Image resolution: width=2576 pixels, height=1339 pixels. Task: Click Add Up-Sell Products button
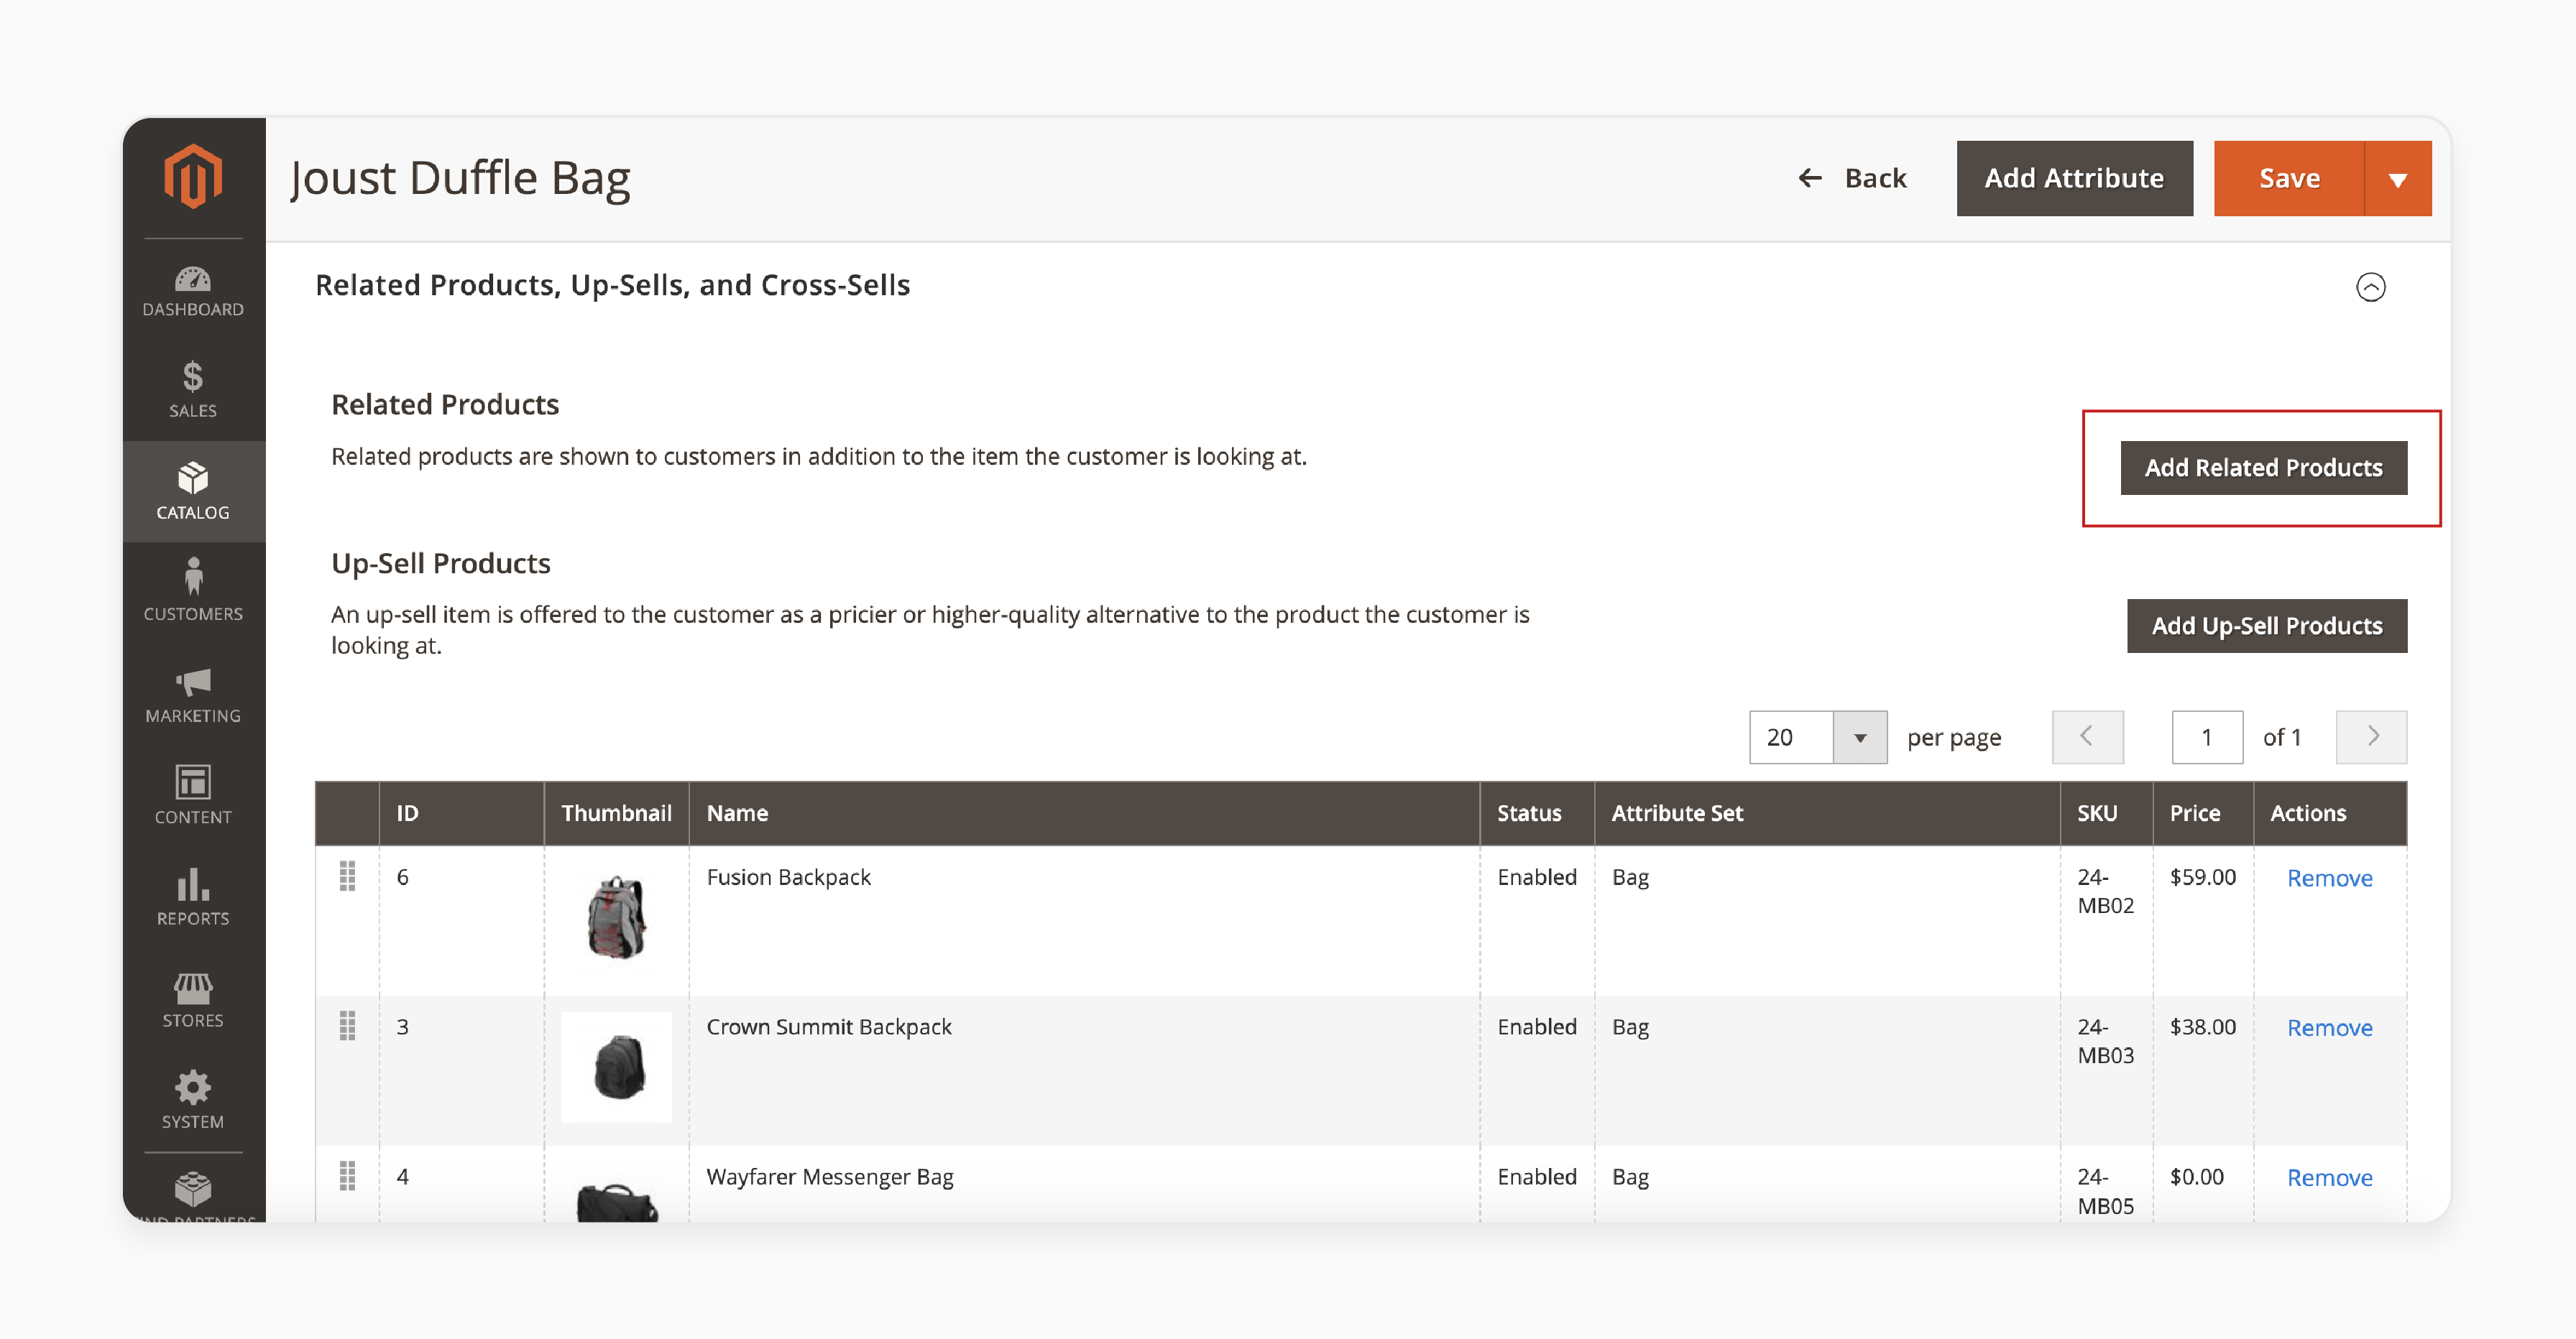[2266, 626]
